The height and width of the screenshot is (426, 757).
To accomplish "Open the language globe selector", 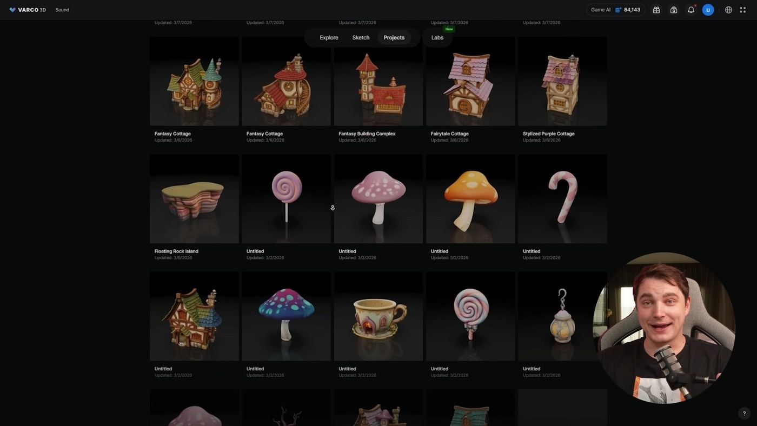I will tap(728, 10).
